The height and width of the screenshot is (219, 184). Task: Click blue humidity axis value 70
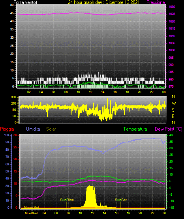point(7,157)
